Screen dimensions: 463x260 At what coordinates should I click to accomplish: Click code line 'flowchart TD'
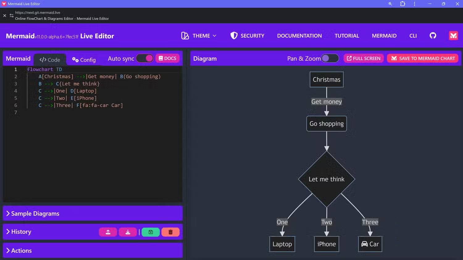44,69
